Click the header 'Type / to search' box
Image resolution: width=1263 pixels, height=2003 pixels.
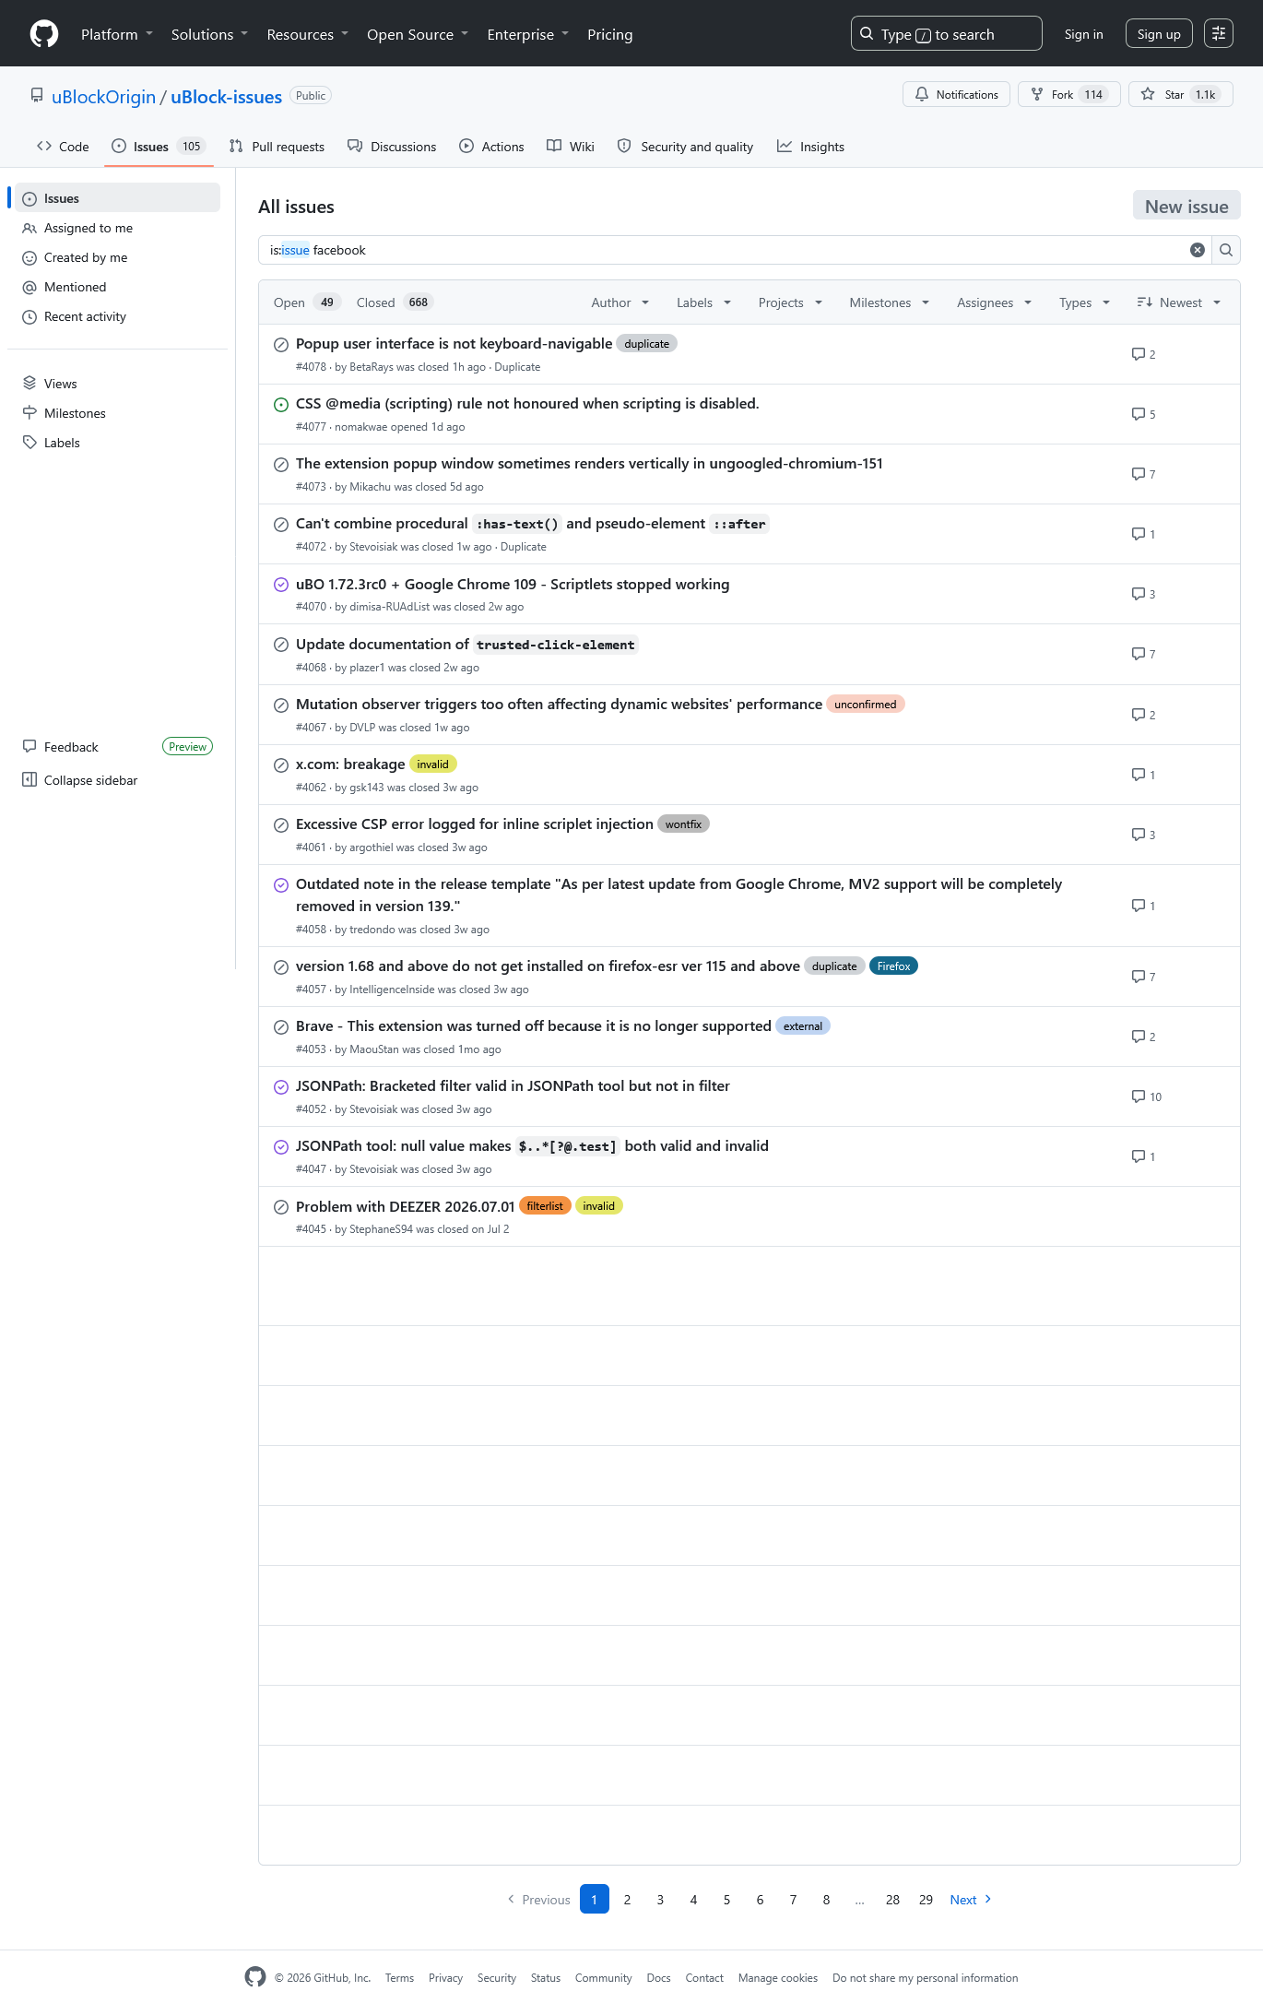pyautogui.click(x=946, y=34)
